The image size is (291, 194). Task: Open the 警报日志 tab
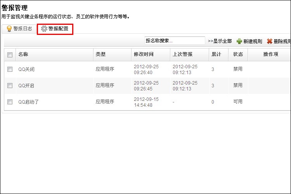coord(19,29)
